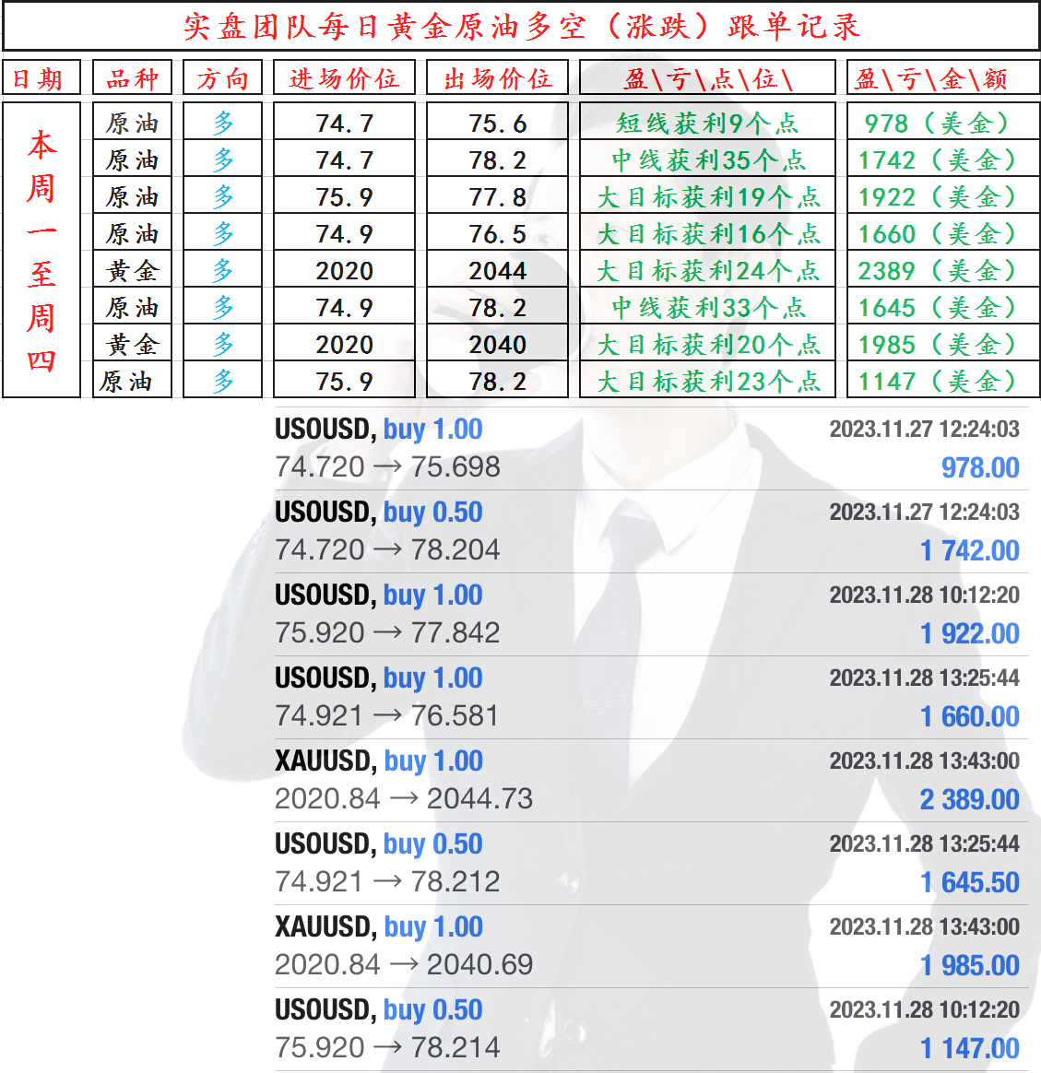Click the 短线获利9个点 cell
The width and height of the screenshot is (1041, 1073).
point(708,123)
